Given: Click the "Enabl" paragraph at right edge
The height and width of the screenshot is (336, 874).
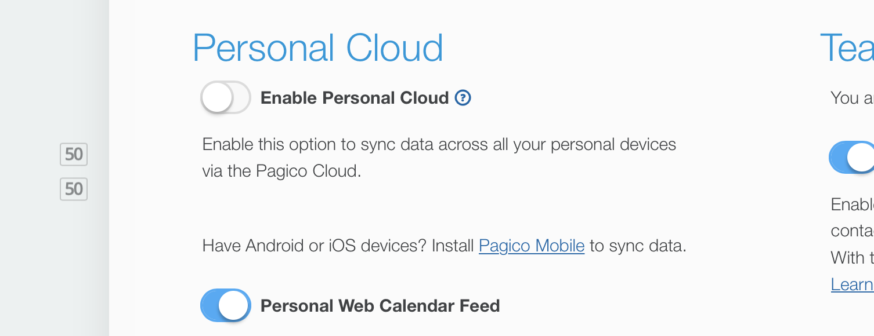Looking at the screenshot, I should click(x=851, y=204).
